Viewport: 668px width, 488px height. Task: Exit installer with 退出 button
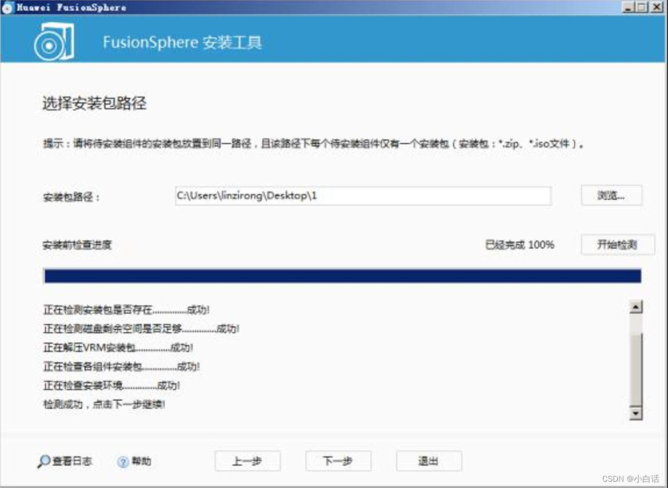(429, 461)
